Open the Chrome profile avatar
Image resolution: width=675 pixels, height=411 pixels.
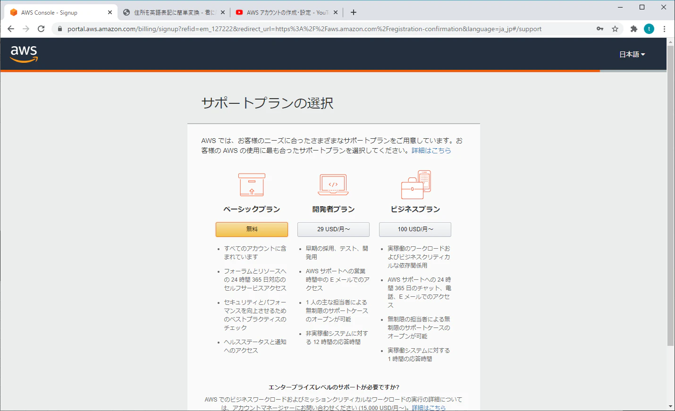pos(649,29)
